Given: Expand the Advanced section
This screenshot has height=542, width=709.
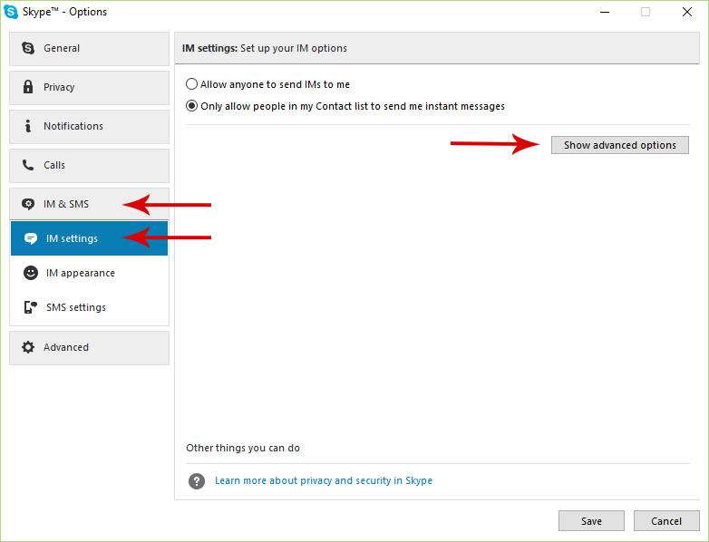Looking at the screenshot, I should 89,348.
